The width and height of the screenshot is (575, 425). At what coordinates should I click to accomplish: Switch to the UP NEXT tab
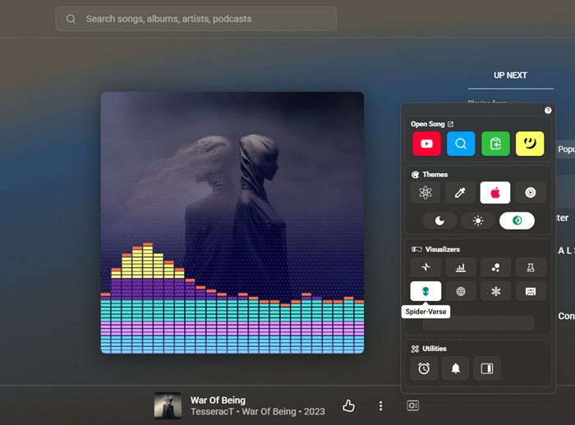510,75
